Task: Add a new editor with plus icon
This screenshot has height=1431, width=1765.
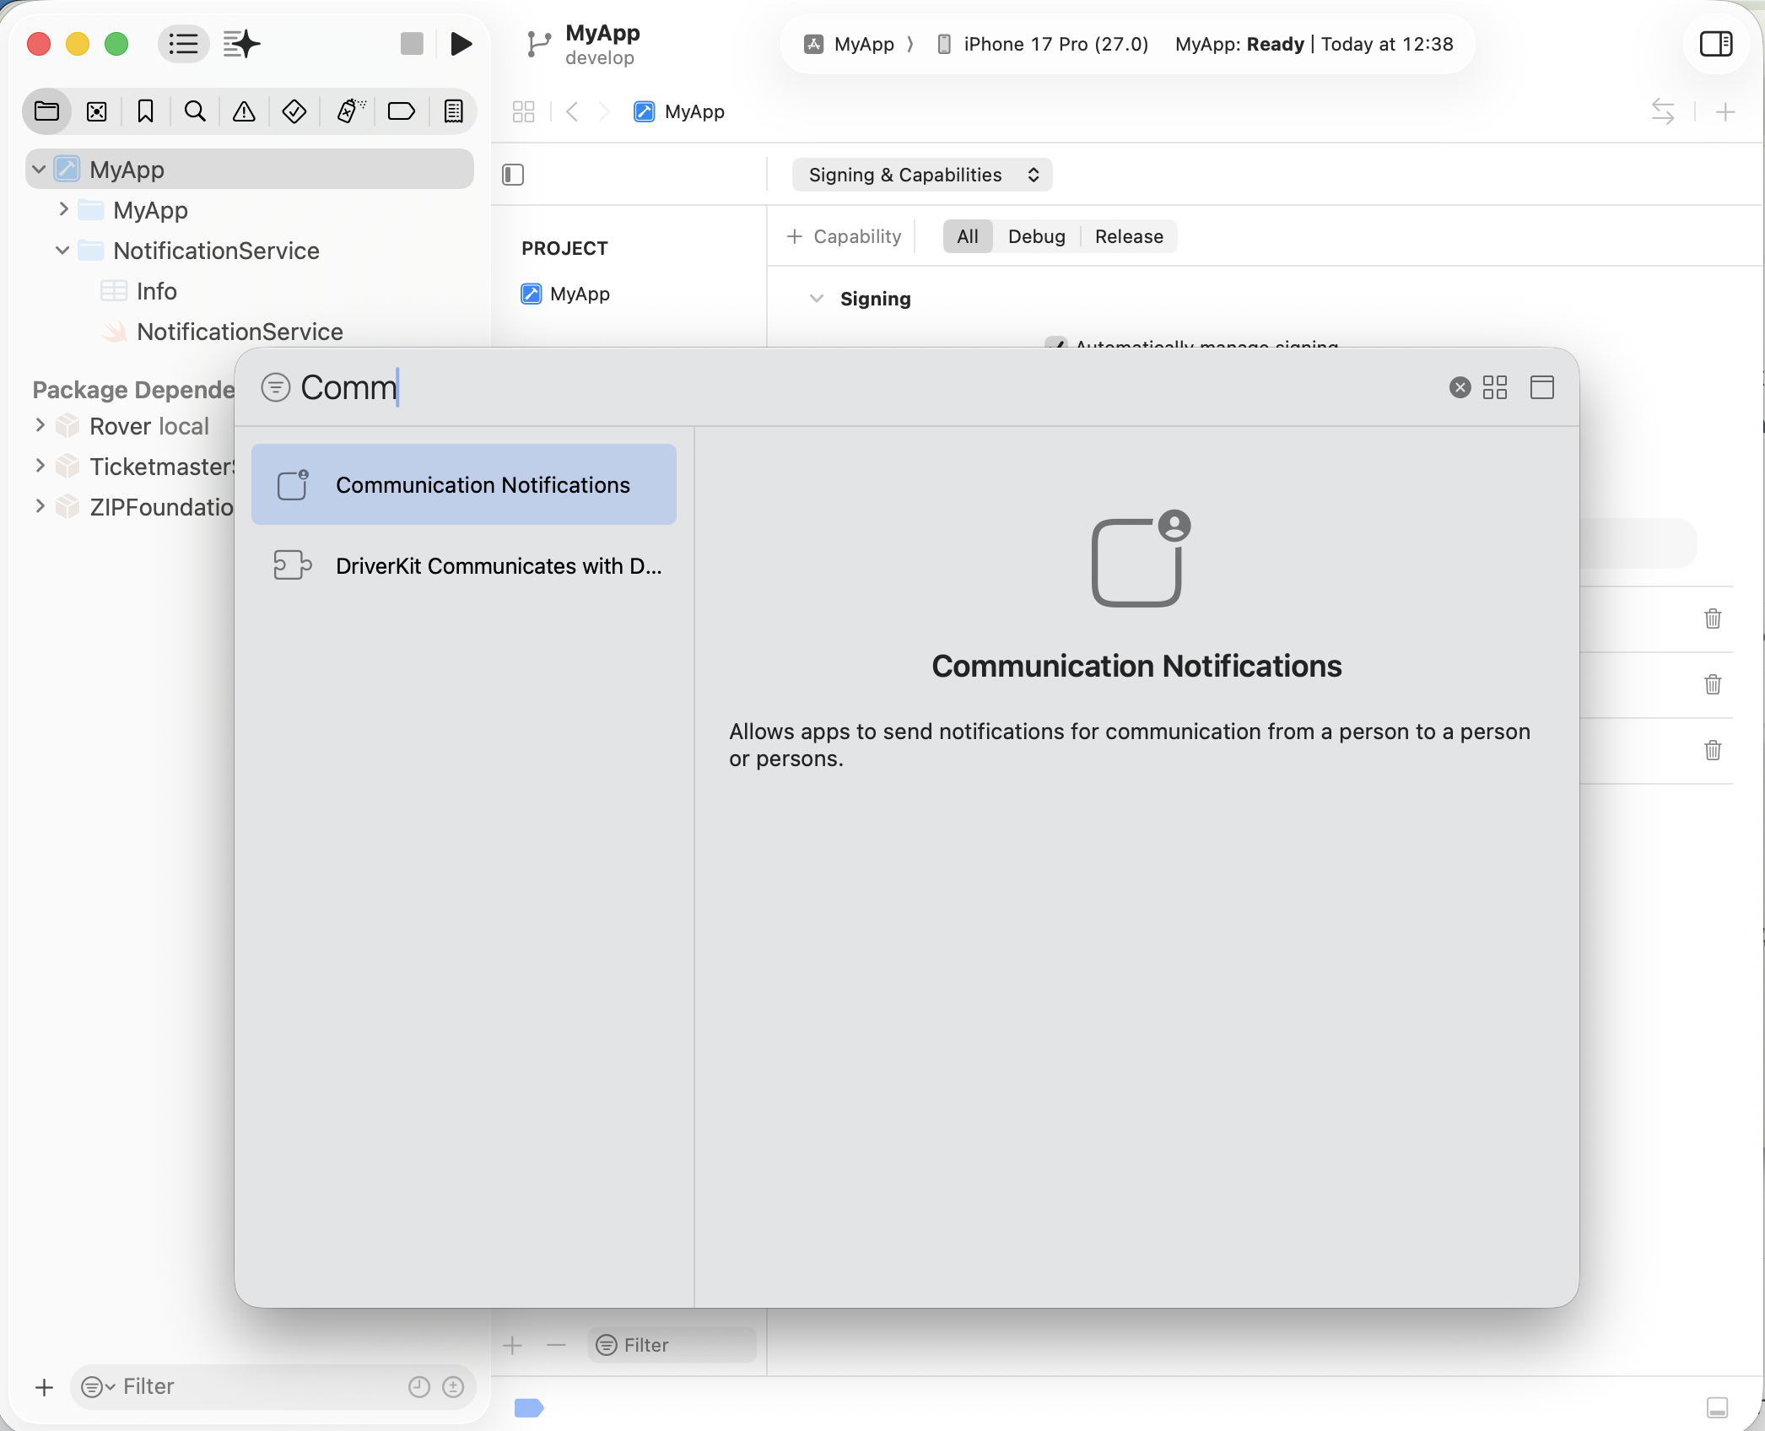Action: (x=1725, y=111)
